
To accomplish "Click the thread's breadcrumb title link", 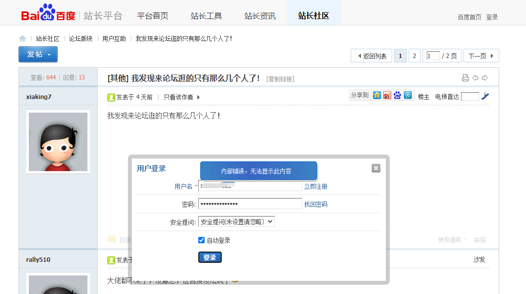I will click(x=184, y=39).
